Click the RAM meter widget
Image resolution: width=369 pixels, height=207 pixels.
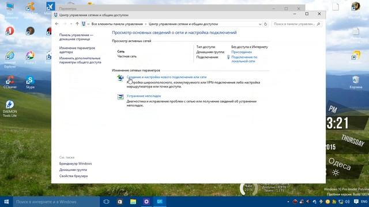[x=248, y=189]
